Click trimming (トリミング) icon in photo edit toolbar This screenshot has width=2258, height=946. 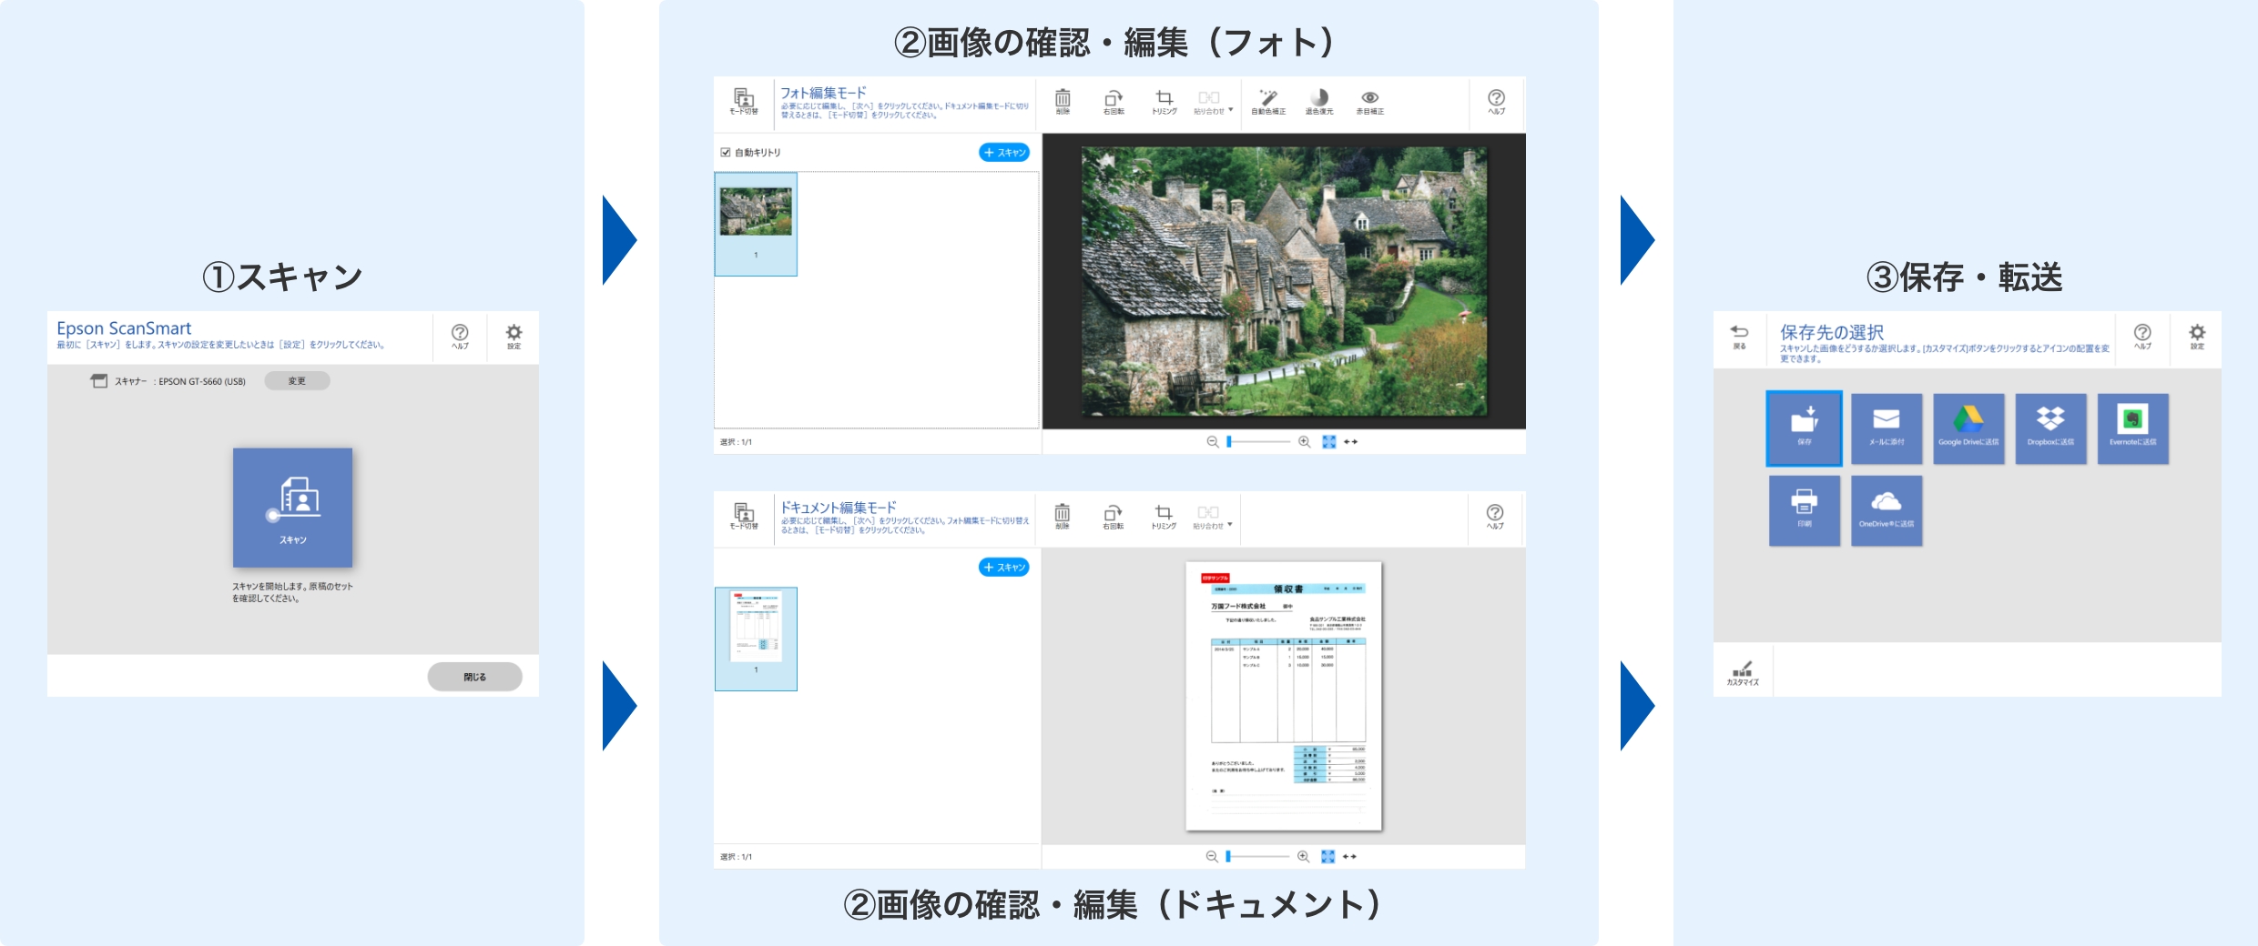point(1164,100)
